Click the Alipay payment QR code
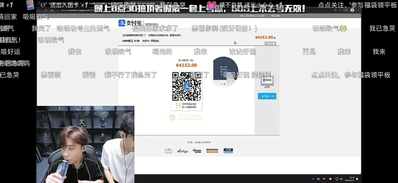The width and height of the screenshot is (398, 183). tap(187, 87)
